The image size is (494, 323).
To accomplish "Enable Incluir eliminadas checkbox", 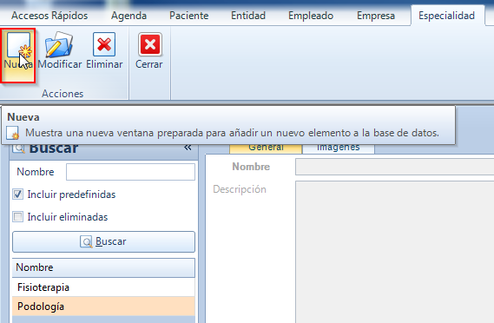I will click(x=17, y=217).
